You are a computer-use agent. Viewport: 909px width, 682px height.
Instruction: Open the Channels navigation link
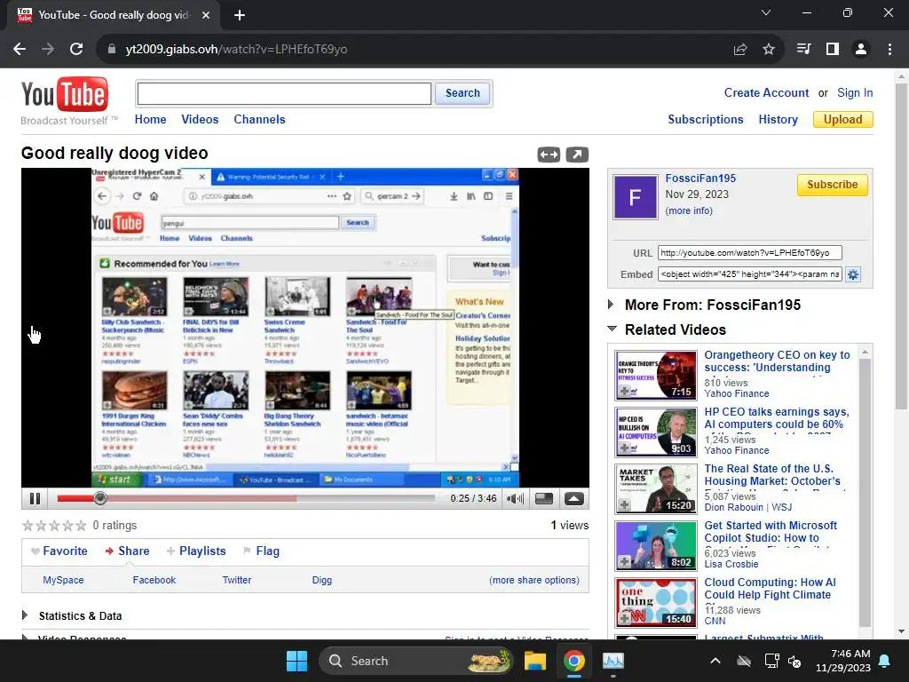click(259, 120)
